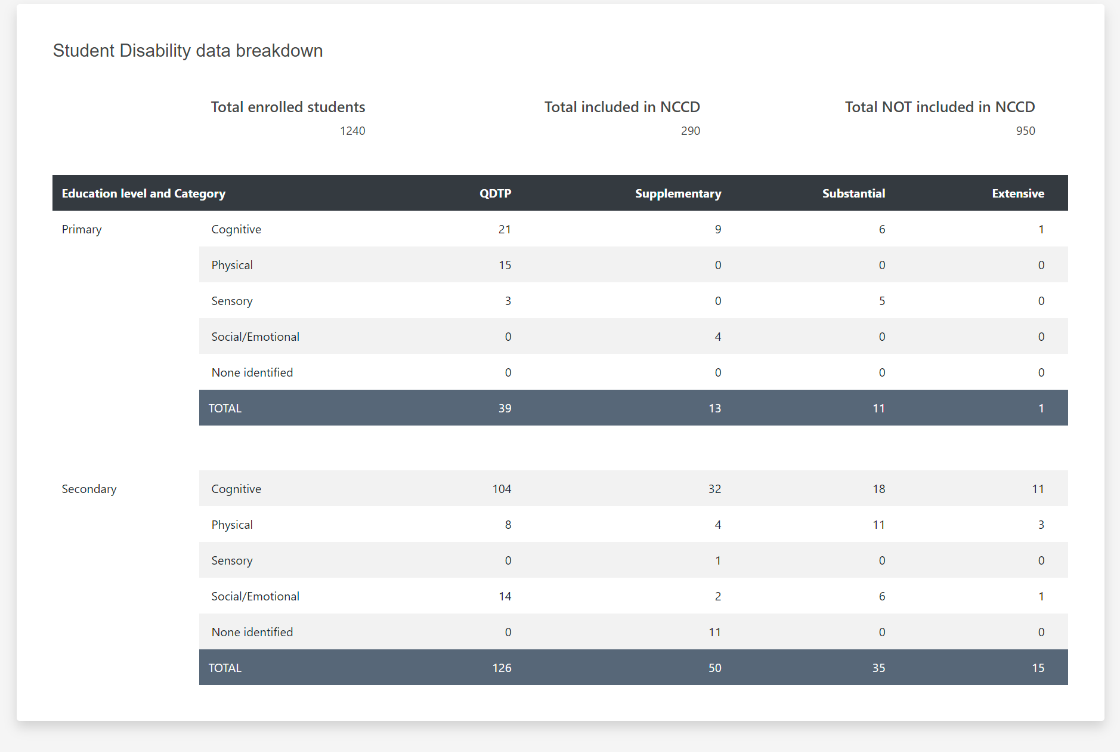This screenshot has height=752, width=1120.
Task: Click Secondary TOTAL Substantial value 35
Action: (879, 668)
